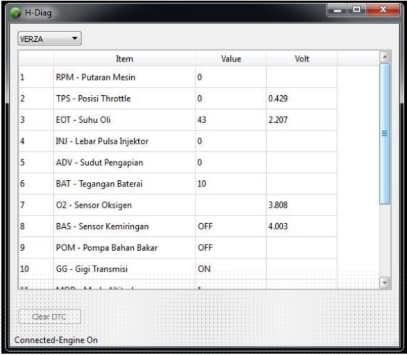Click the Volt column header
This screenshot has width=407, height=355.
click(x=301, y=59)
